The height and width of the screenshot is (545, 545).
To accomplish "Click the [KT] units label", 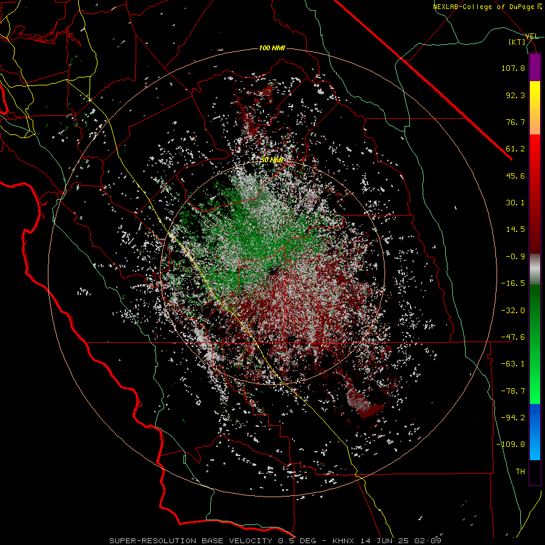I will pos(517,42).
